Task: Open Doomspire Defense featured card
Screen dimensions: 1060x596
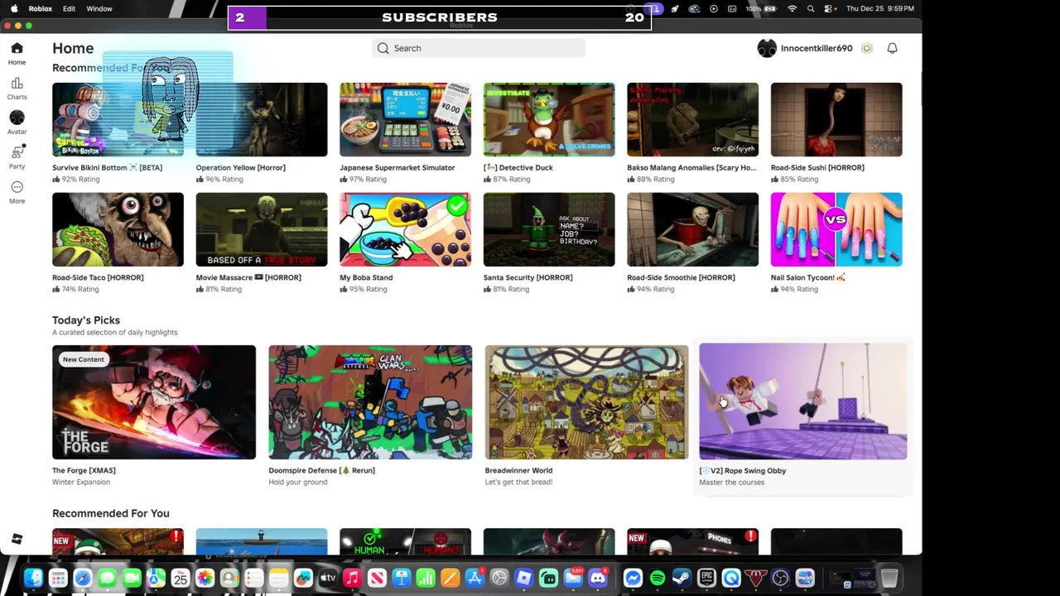Action: tap(370, 402)
